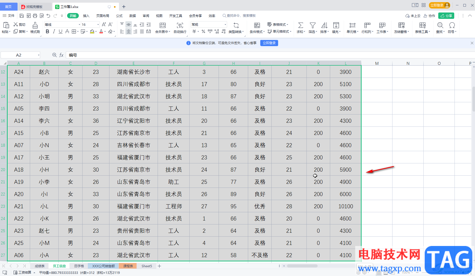Open a new tab with plus button
The width and height of the screenshot is (475, 276).
tap(124, 7)
